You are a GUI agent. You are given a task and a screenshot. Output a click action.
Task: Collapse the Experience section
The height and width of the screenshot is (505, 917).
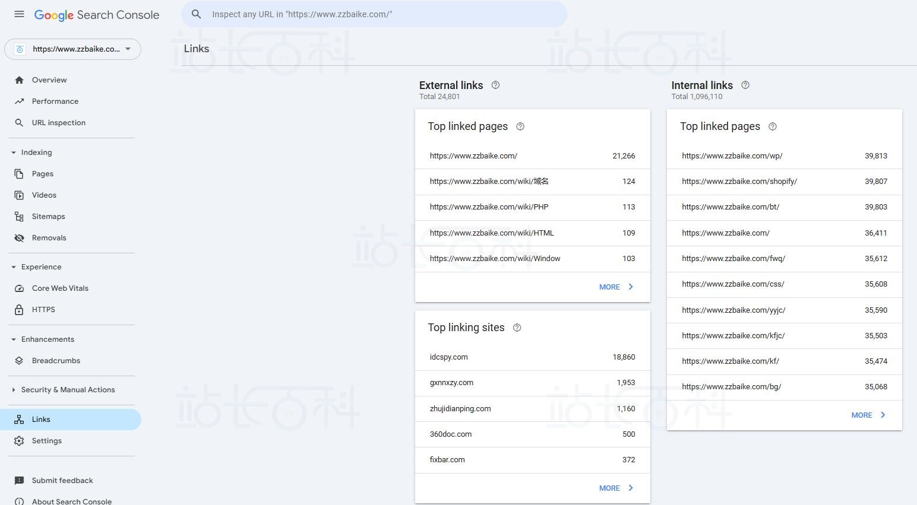14,267
